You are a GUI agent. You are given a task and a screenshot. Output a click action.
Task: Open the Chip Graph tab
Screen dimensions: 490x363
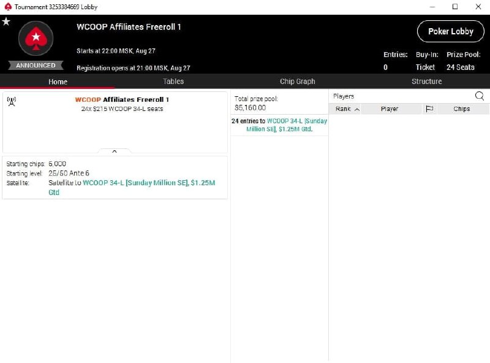(x=297, y=82)
